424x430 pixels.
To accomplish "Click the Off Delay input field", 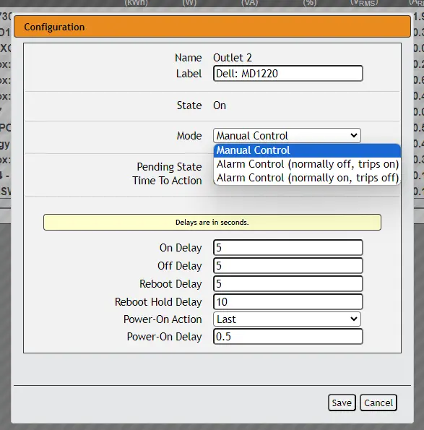I will coord(287,266).
